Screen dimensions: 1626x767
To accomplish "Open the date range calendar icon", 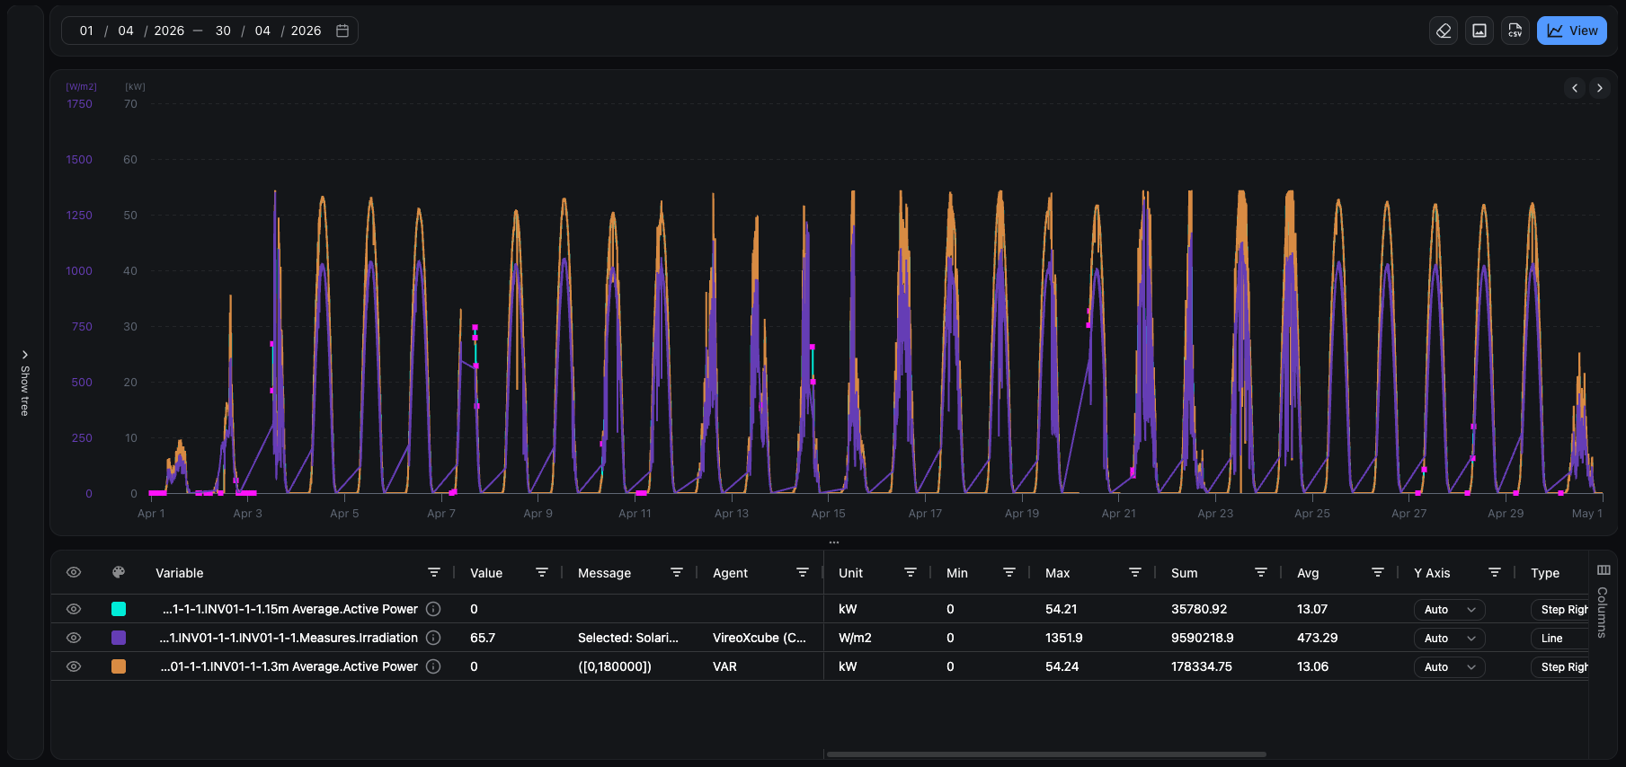I will pyautogui.click(x=342, y=31).
